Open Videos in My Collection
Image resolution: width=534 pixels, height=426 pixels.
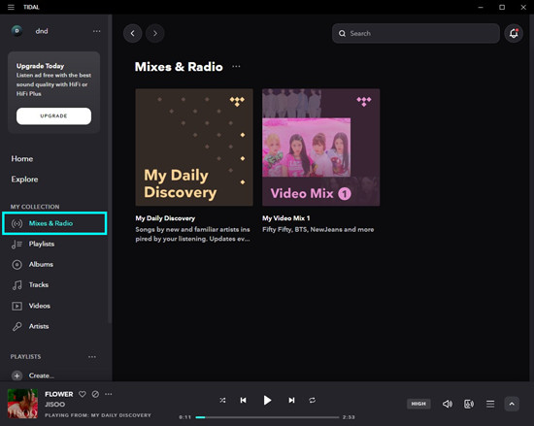[40, 306]
